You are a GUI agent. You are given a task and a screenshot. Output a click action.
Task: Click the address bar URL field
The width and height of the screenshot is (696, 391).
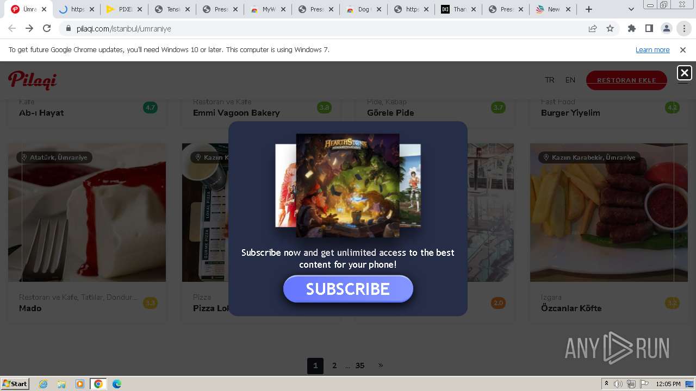point(326,29)
